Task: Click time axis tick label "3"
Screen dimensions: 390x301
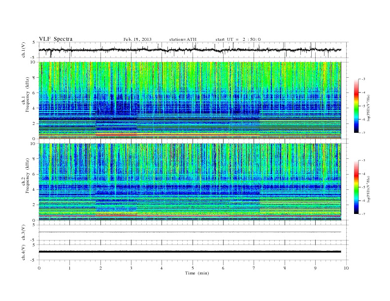Action: 131,268
